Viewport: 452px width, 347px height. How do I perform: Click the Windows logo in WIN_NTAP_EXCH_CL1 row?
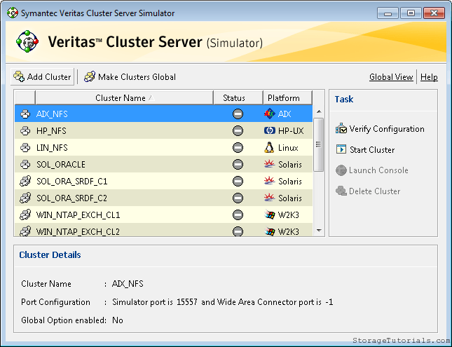point(270,215)
